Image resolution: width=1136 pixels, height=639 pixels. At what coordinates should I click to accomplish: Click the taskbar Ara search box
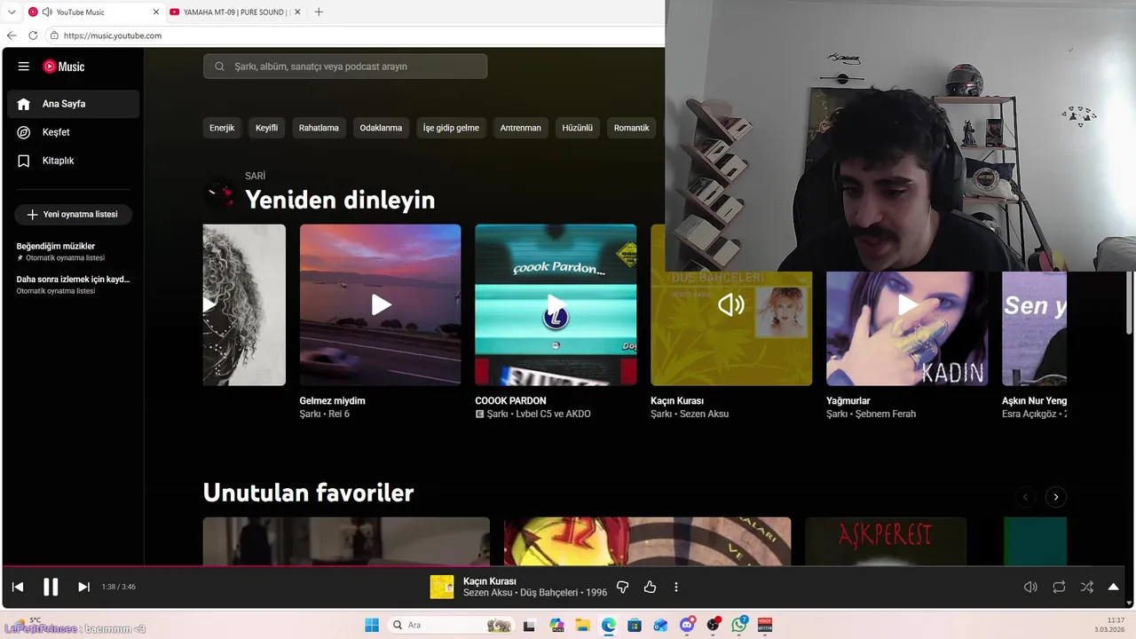click(451, 625)
